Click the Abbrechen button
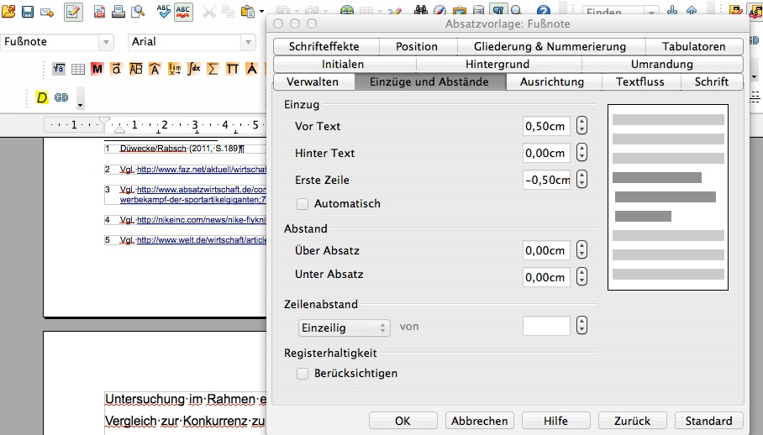The width and height of the screenshot is (763, 435). click(x=479, y=421)
